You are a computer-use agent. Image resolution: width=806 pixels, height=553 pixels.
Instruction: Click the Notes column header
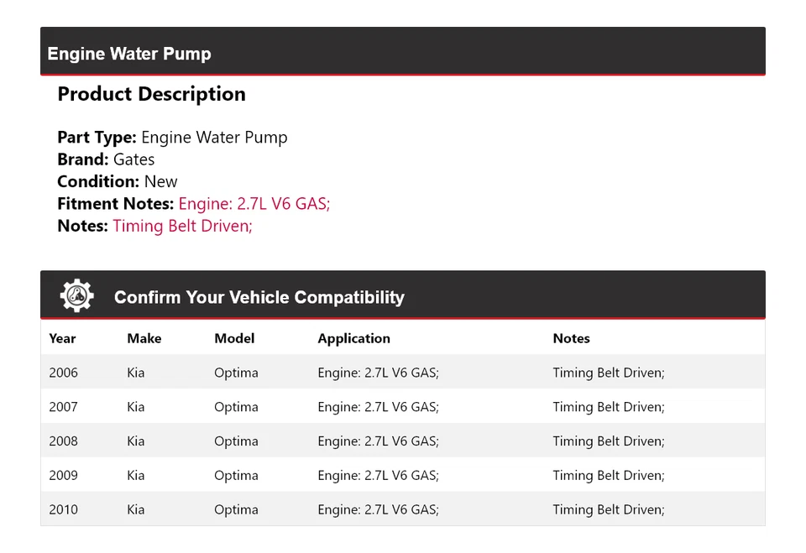[571, 338]
